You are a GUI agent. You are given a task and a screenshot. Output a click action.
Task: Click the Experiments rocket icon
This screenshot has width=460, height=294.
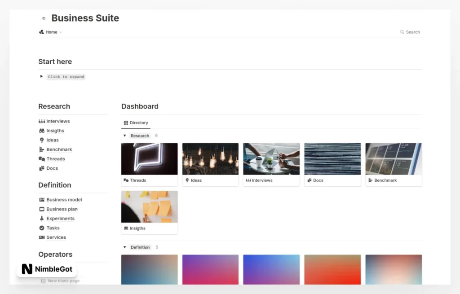42,219
